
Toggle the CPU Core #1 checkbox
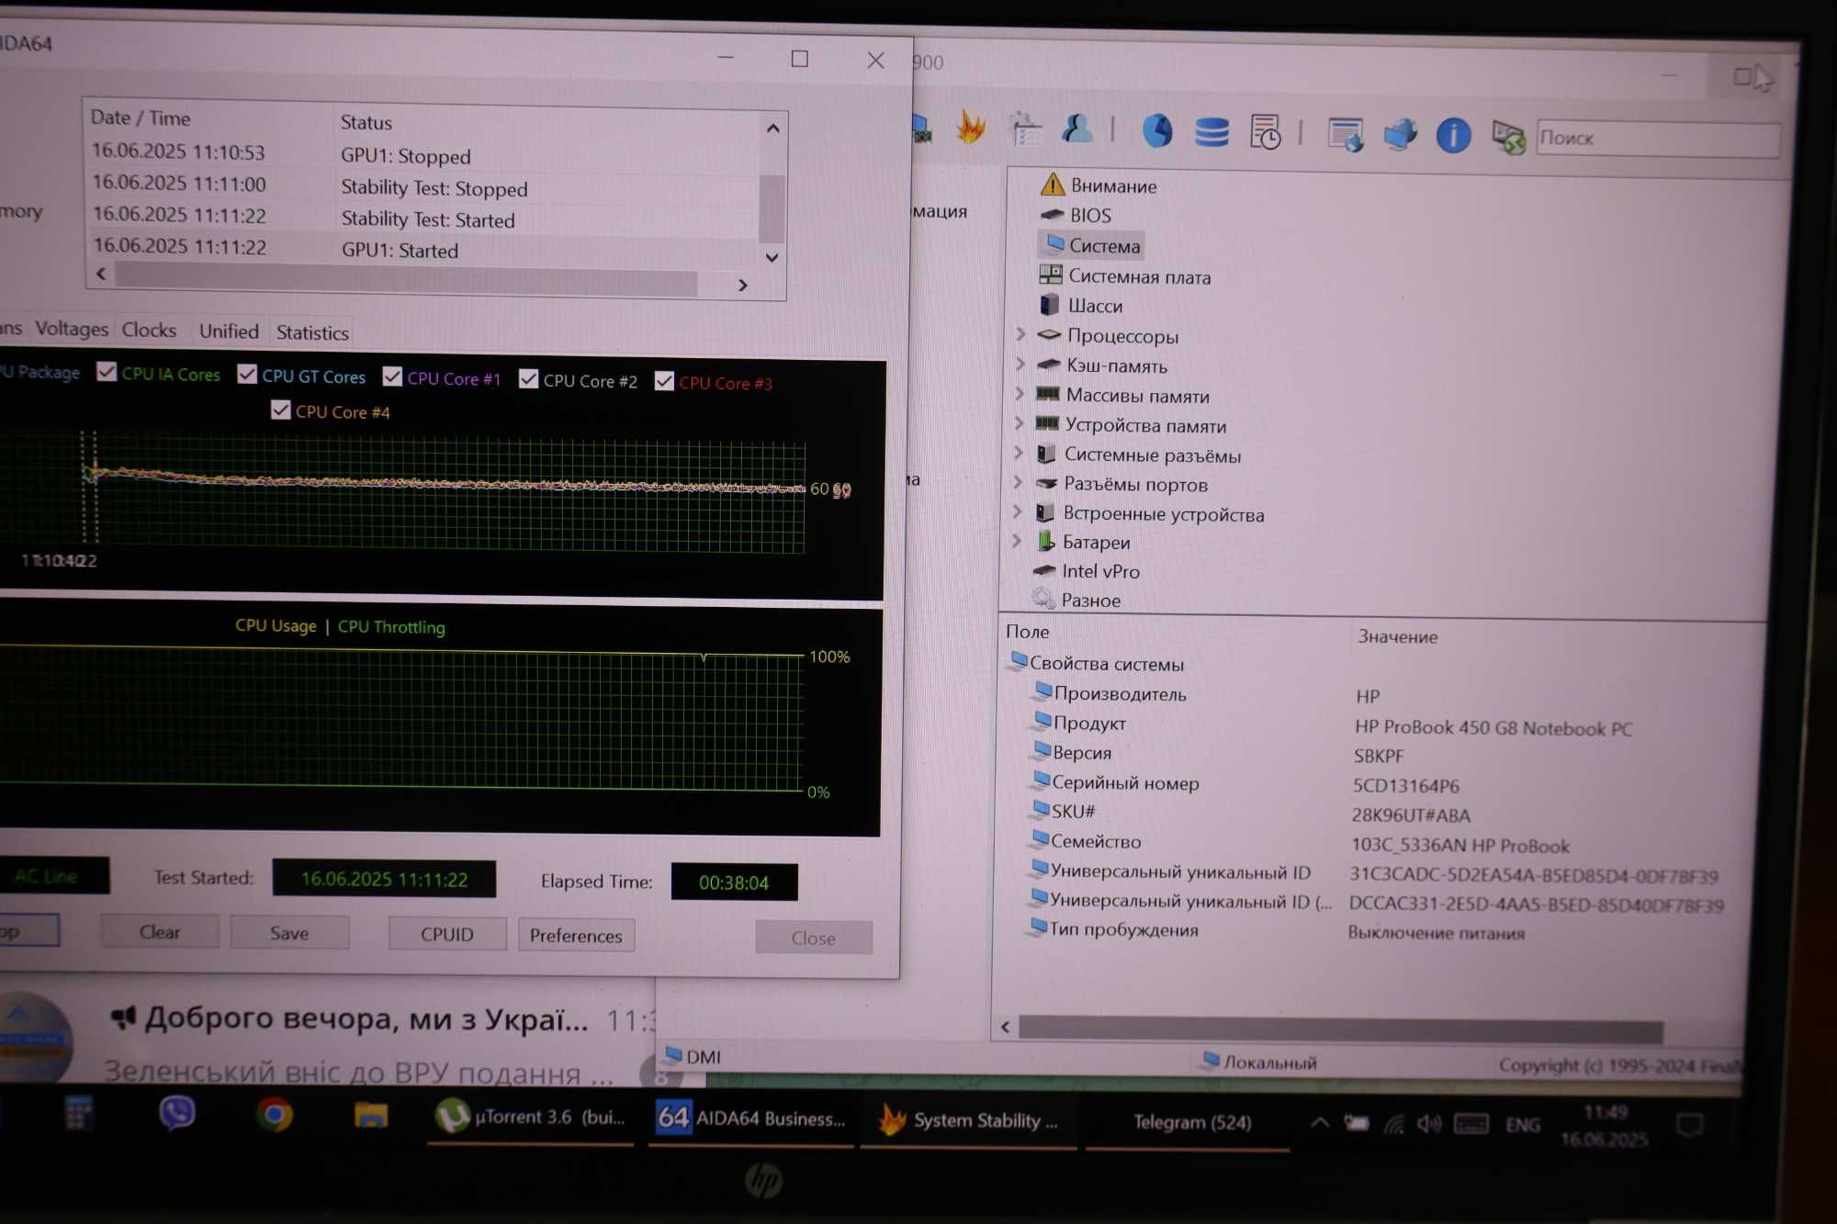click(392, 376)
